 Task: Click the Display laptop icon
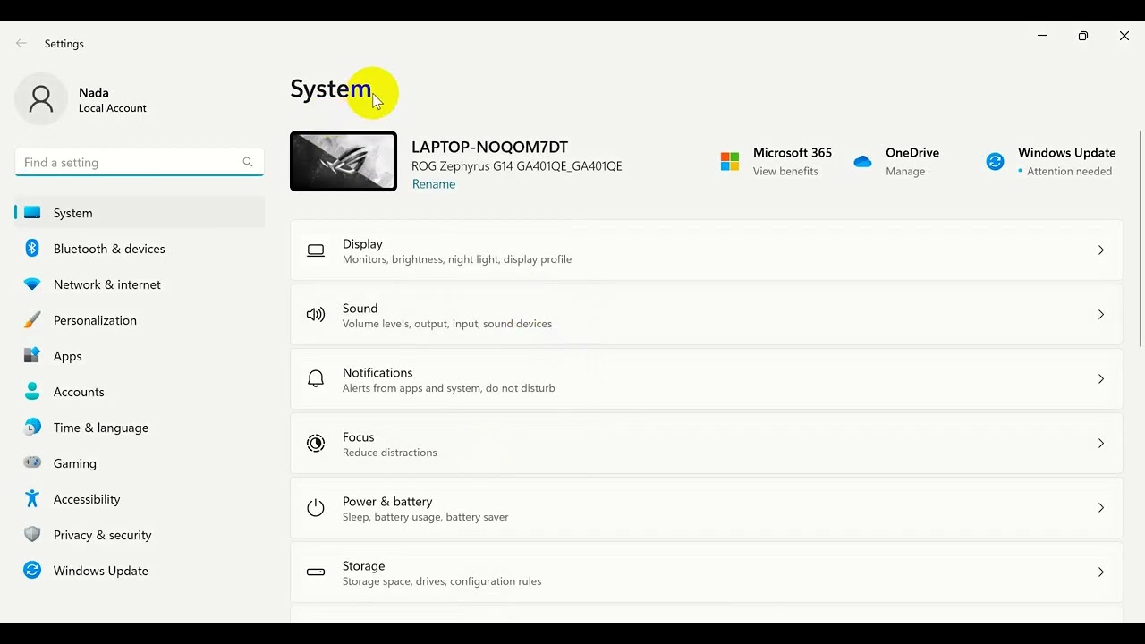pyautogui.click(x=316, y=250)
